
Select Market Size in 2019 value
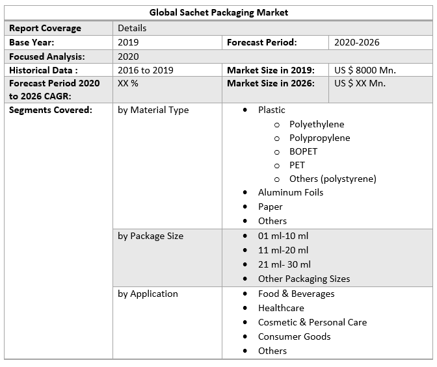click(365, 70)
